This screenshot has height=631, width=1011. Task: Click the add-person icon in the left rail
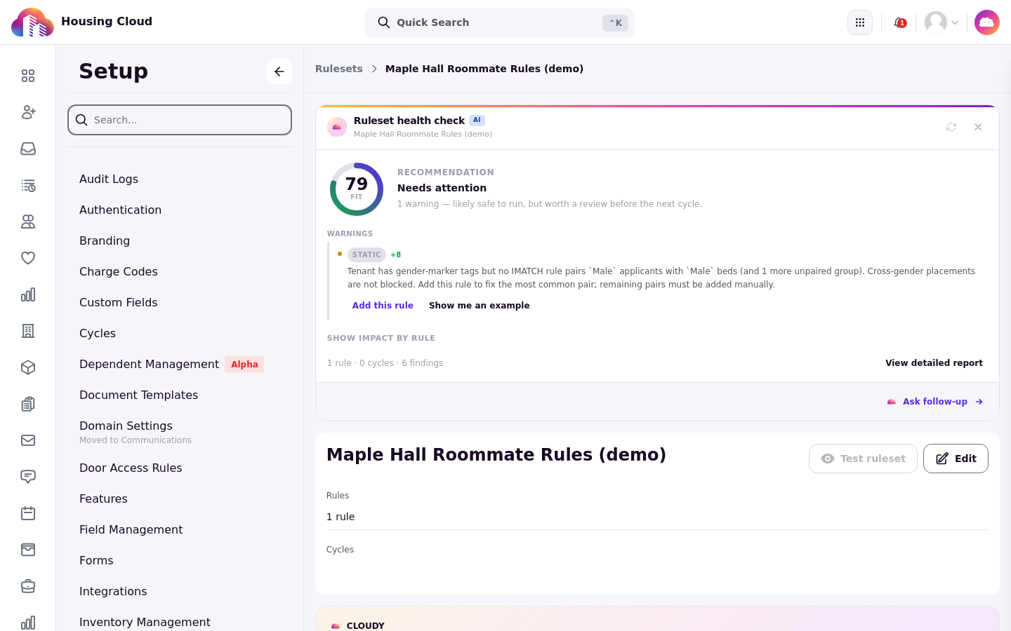28,112
